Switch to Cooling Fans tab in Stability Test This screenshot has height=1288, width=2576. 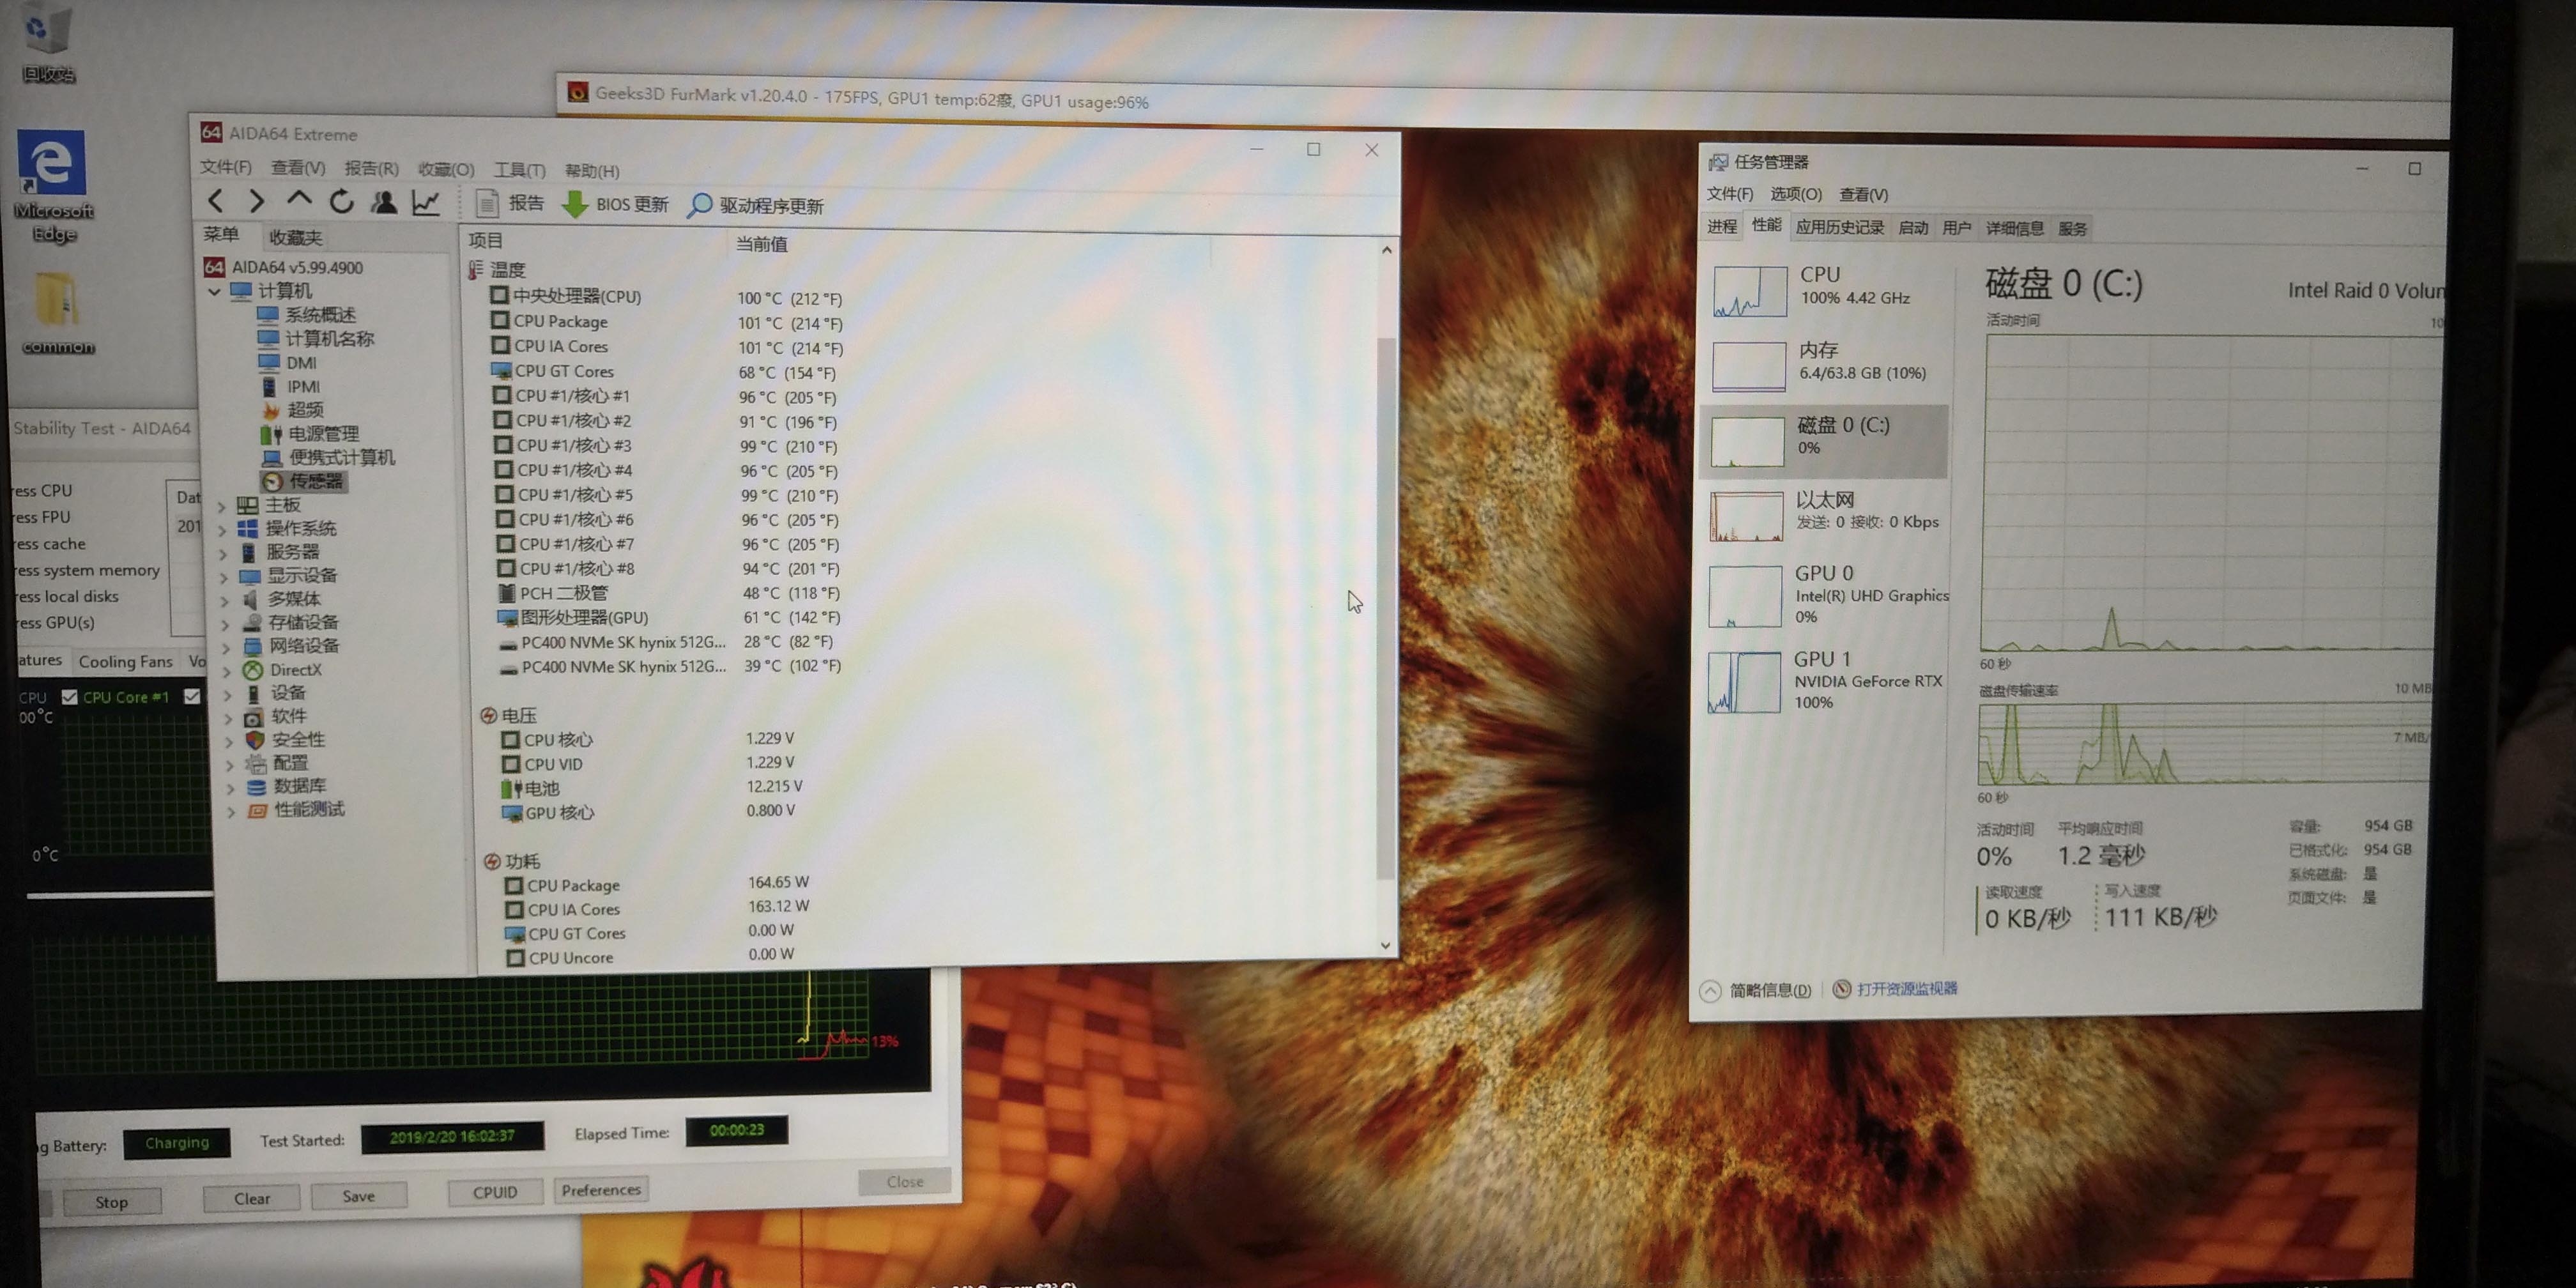[x=125, y=661]
